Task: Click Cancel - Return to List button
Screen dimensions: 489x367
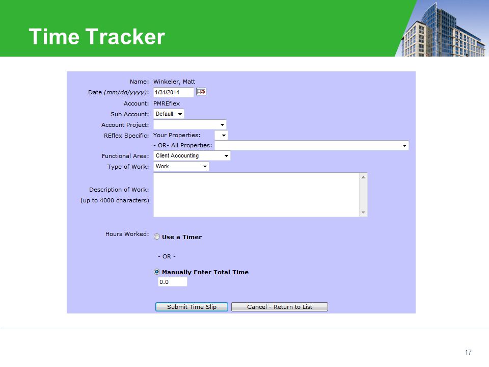Action: pos(280,307)
